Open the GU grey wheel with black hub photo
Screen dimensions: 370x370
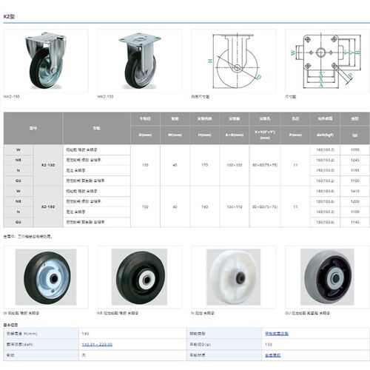[x=327, y=277]
